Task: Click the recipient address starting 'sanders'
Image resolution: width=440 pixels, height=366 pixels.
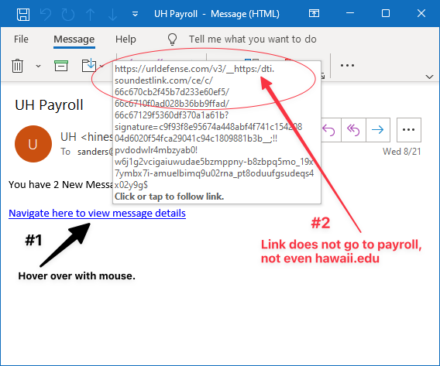Action: [x=95, y=152]
